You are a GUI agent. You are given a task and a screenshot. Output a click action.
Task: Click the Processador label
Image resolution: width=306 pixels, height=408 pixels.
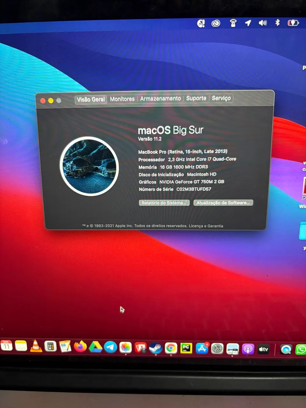click(152, 160)
